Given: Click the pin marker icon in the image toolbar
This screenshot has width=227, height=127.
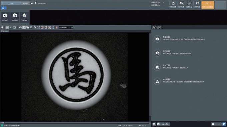Looking at the screenshot, I should pyautogui.click(x=57, y=27).
